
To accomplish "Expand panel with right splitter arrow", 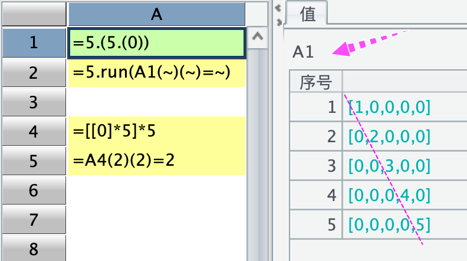I will [279, 22].
